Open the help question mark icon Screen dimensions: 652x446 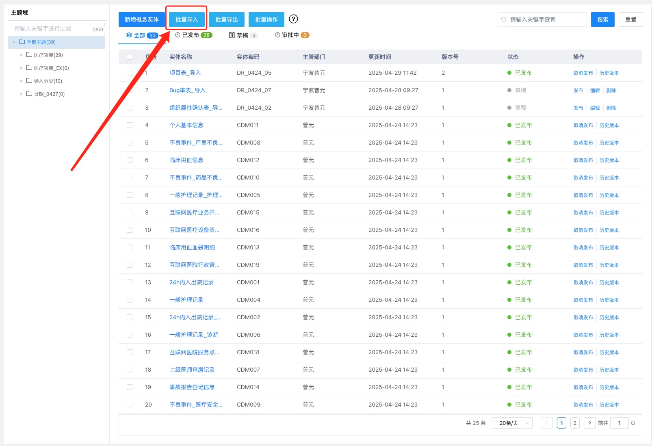(293, 19)
